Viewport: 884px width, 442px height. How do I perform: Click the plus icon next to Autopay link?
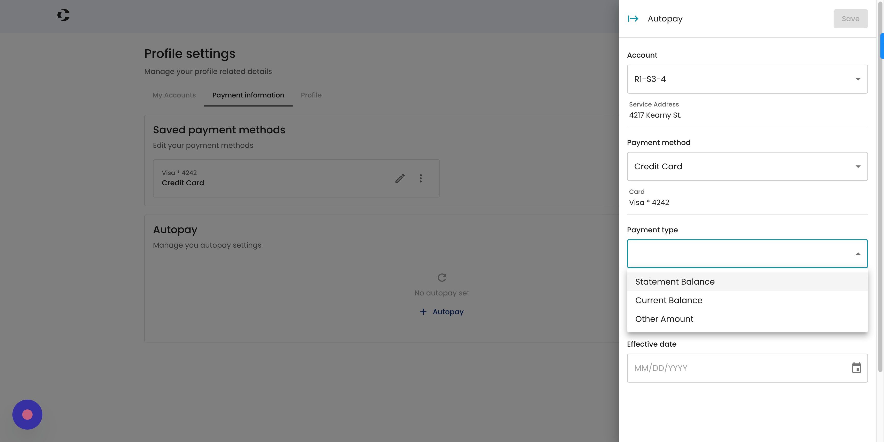(x=423, y=311)
